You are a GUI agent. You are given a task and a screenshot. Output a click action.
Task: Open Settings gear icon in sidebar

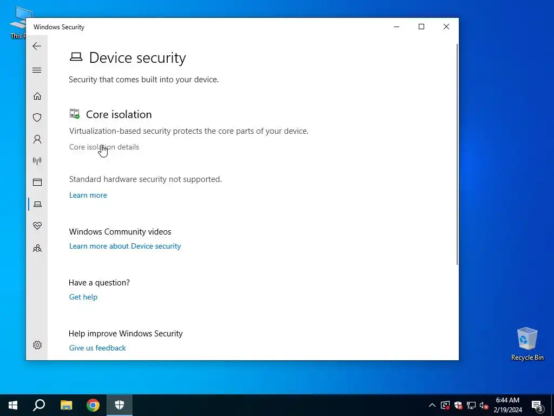pyautogui.click(x=37, y=345)
